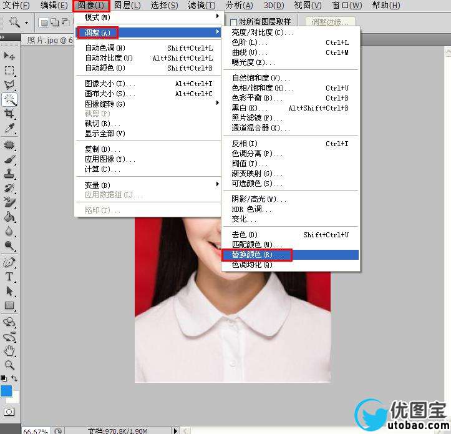Select the 3D Rotate tool
Screen dimensions: 451x434
(9, 322)
